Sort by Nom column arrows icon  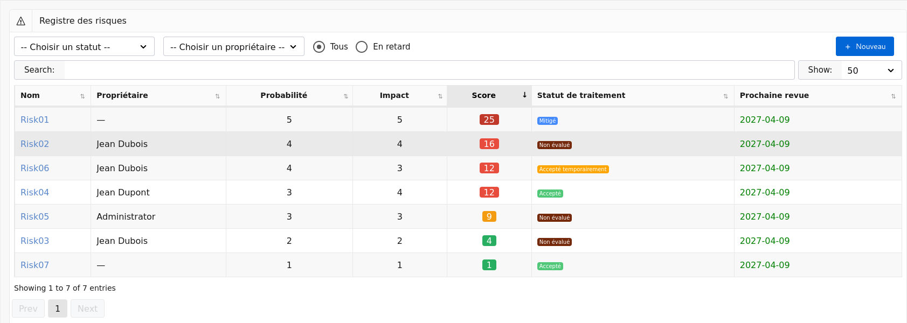[82, 96]
